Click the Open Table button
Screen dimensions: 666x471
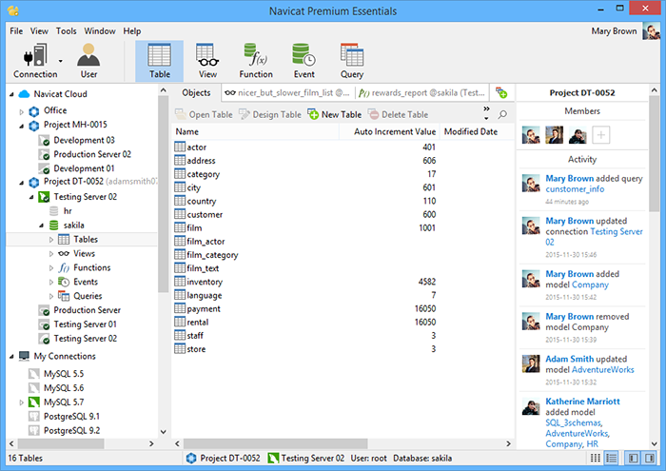coord(204,114)
